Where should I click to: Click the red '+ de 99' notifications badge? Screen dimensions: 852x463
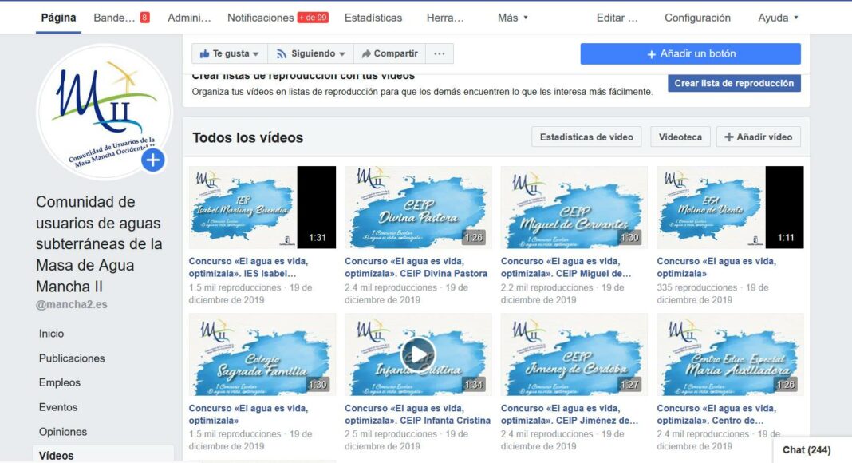click(313, 18)
